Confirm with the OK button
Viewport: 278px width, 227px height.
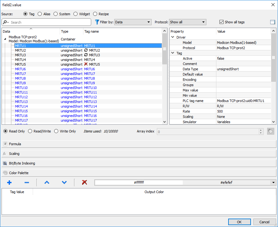[x=239, y=222]
